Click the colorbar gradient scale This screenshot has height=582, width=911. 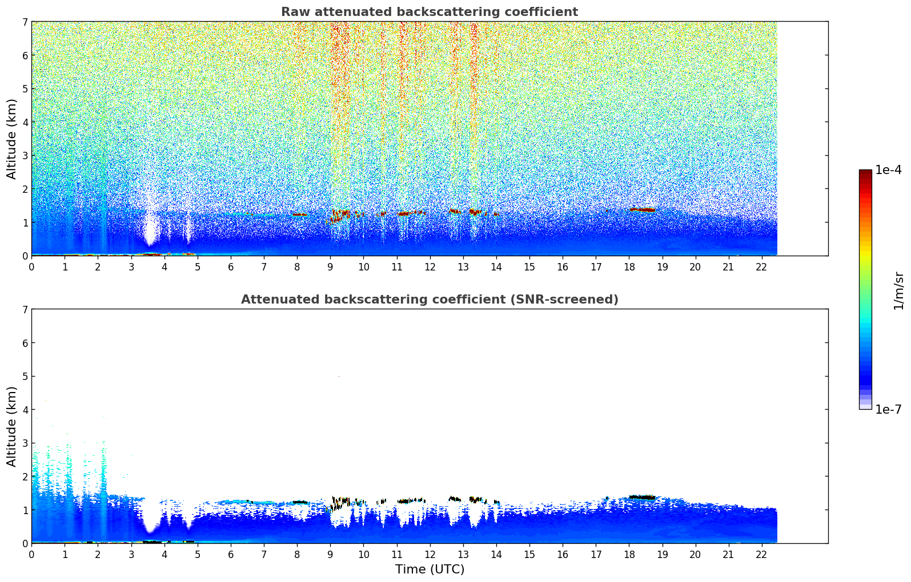pos(865,289)
